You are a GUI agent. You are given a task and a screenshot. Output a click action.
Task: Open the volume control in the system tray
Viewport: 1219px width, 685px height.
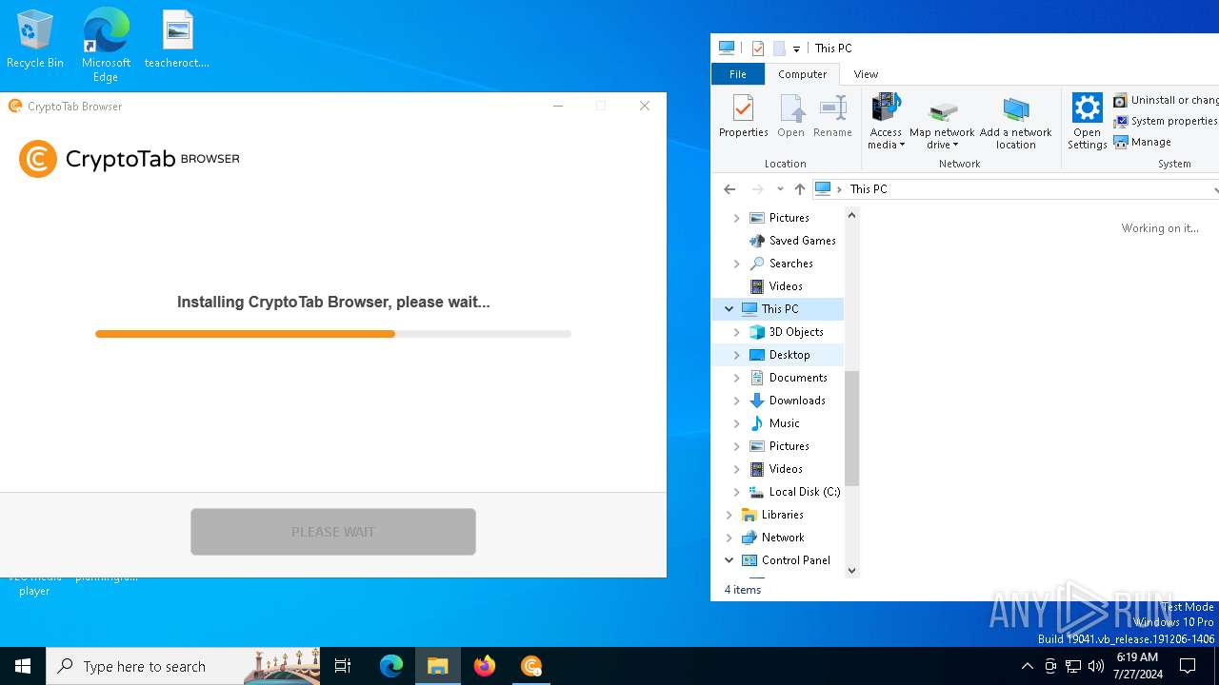(x=1096, y=666)
